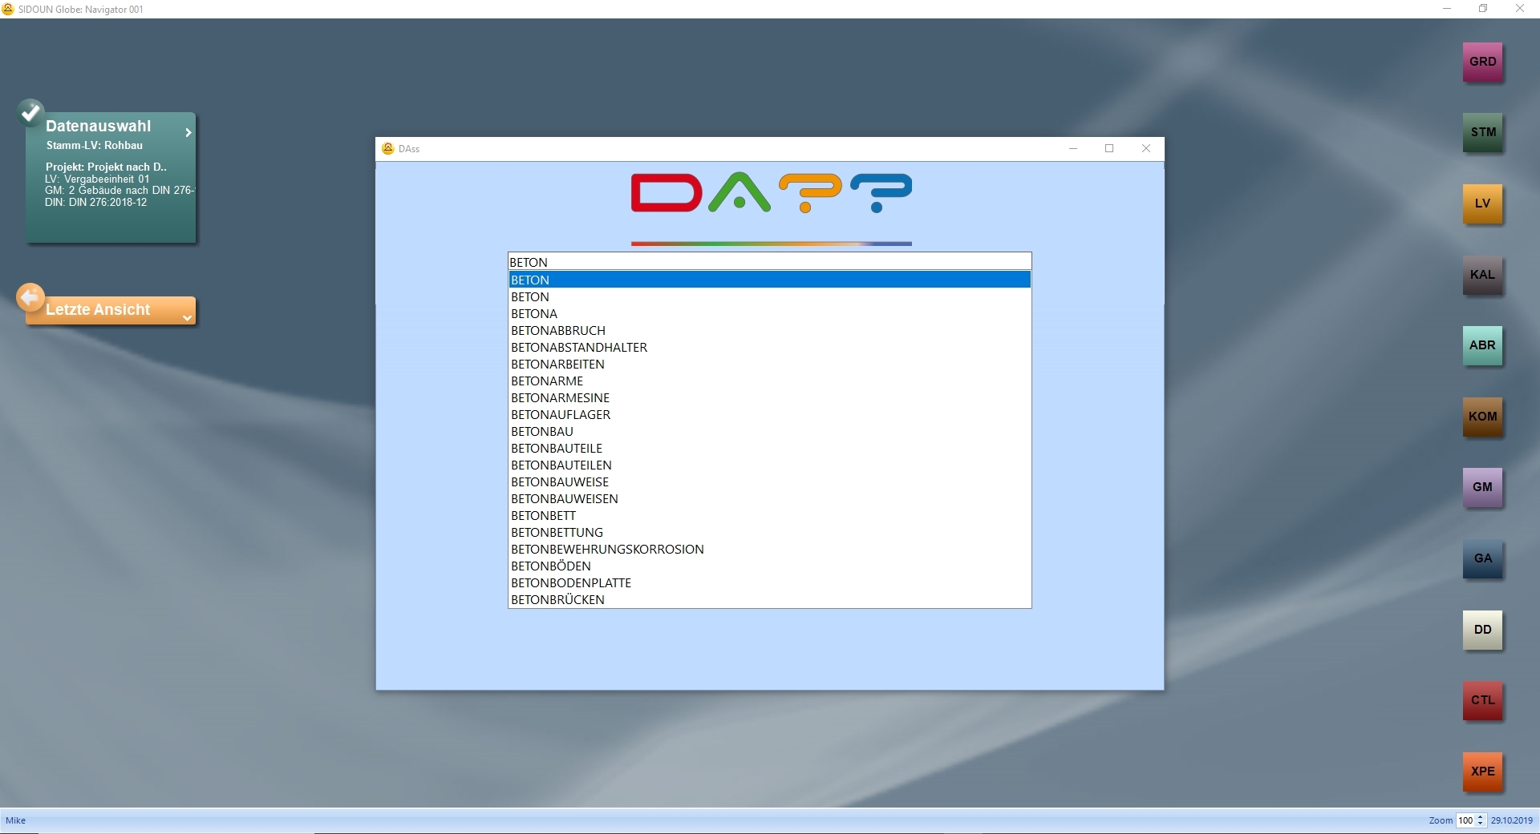The image size is (1540, 834).
Task: Choose BETONABSTANDHALTER in the list
Action: click(770, 347)
